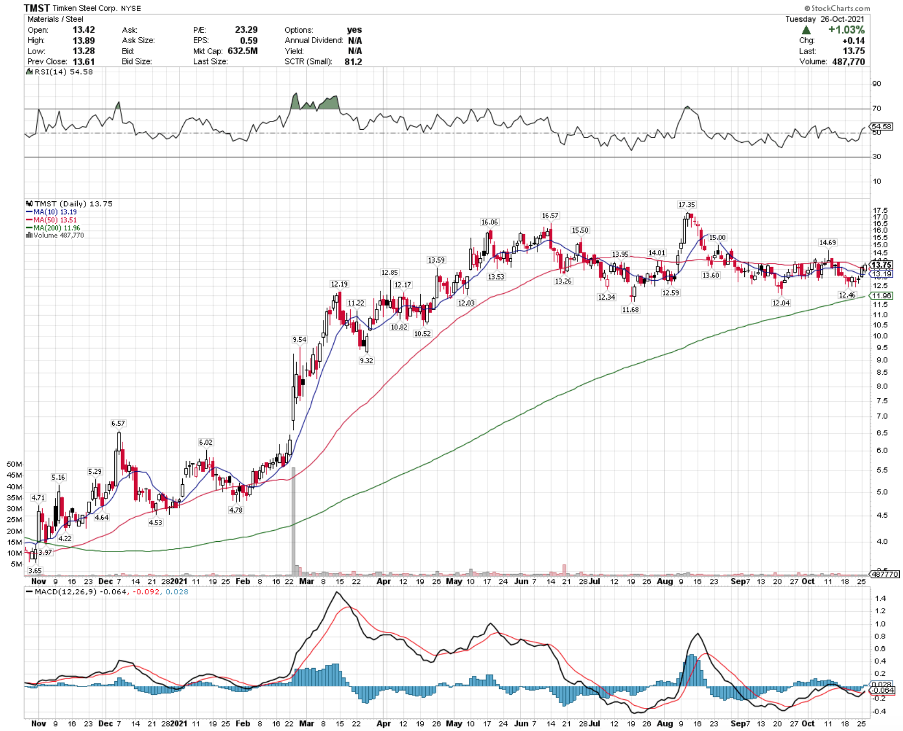
Task: Click the Timken Steel Corp. company name
Action: pyautogui.click(x=85, y=9)
